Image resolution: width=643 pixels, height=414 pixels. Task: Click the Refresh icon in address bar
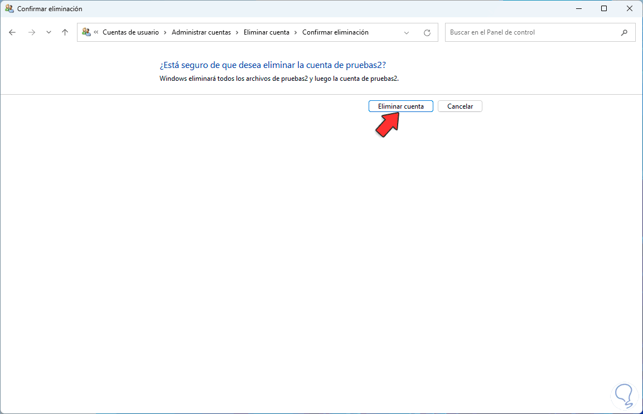point(427,32)
